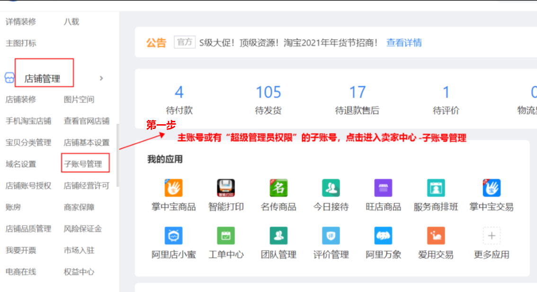Viewport: 537px width, 292px height.
Task: Click the 阿里万象 app icon
Action: click(x=383, y=236)
